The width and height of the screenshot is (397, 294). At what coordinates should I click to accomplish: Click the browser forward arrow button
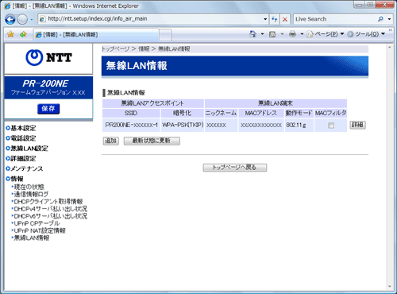22,19
